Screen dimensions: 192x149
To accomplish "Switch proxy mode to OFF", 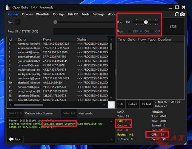I will point(152,31).
